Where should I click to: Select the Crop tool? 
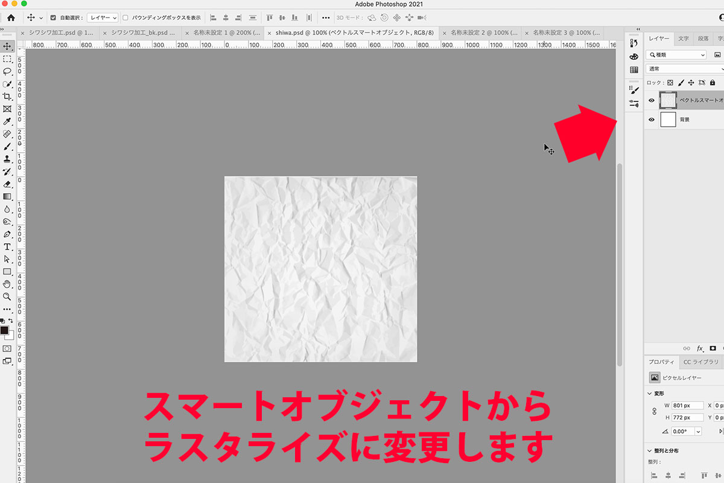[x=7, y=97]
